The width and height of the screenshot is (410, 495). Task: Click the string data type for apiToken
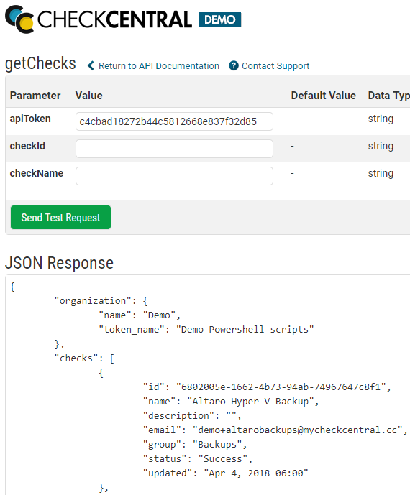[x=381, y=119]
